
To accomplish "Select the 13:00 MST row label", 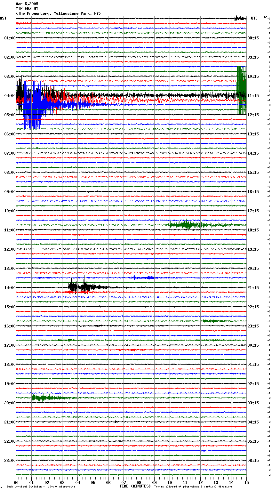I will (x=10, y=269).
